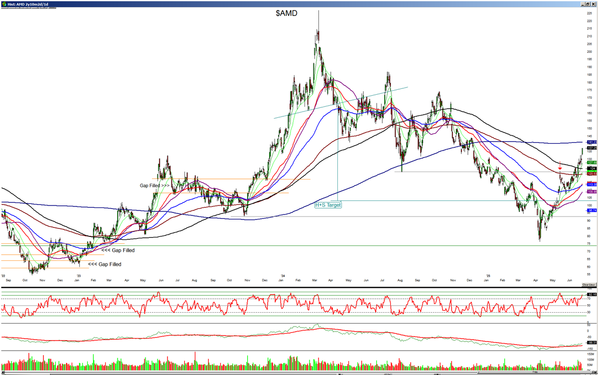This screenshot has width=598, height=375.
Task: Click the -98.31 indicator value label
Action: (592, 343)
